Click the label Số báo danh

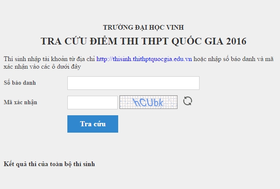pyautogui.click(x=20, y=83)
